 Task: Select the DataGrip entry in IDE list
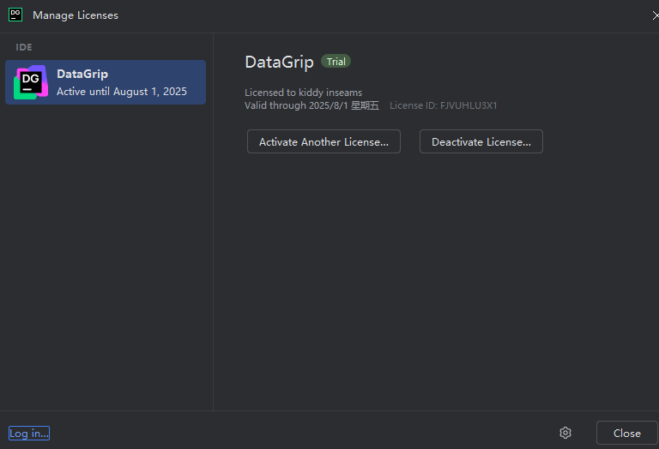click(x=106, y=82)
